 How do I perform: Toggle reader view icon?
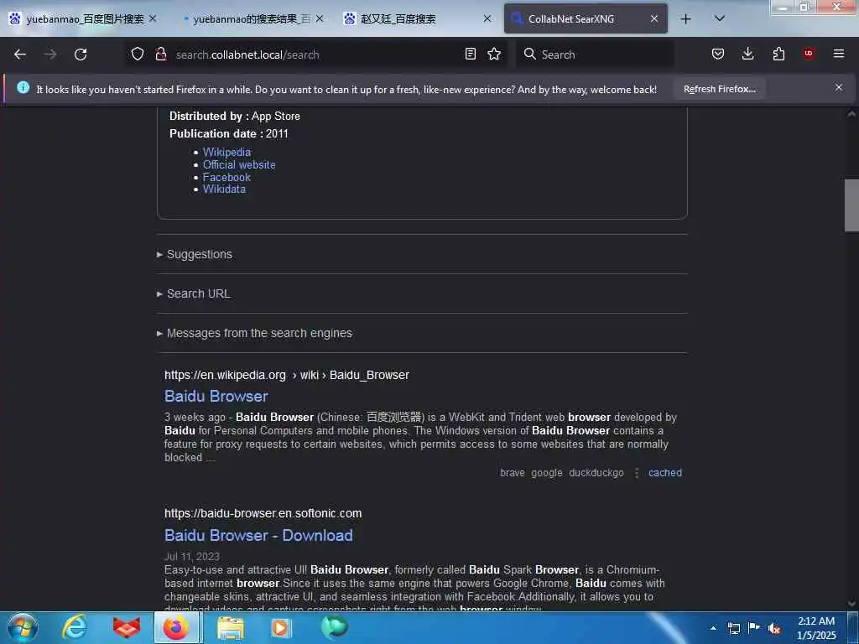pos(470,54)
